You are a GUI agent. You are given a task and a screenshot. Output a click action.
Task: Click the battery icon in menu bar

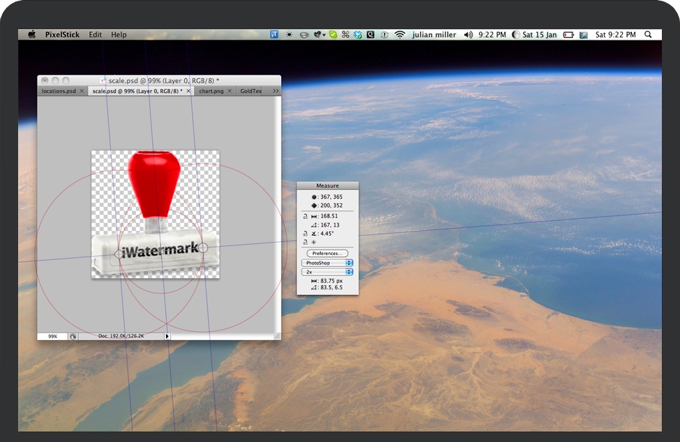(568, 35)
